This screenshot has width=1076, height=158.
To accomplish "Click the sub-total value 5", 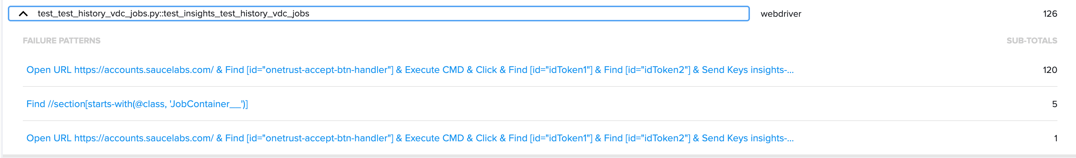I will (1054, 104).
